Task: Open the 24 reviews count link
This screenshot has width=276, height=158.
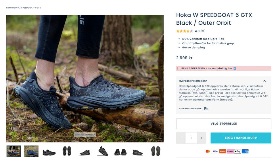Action: pyautogui.click(x=203, y=31)
